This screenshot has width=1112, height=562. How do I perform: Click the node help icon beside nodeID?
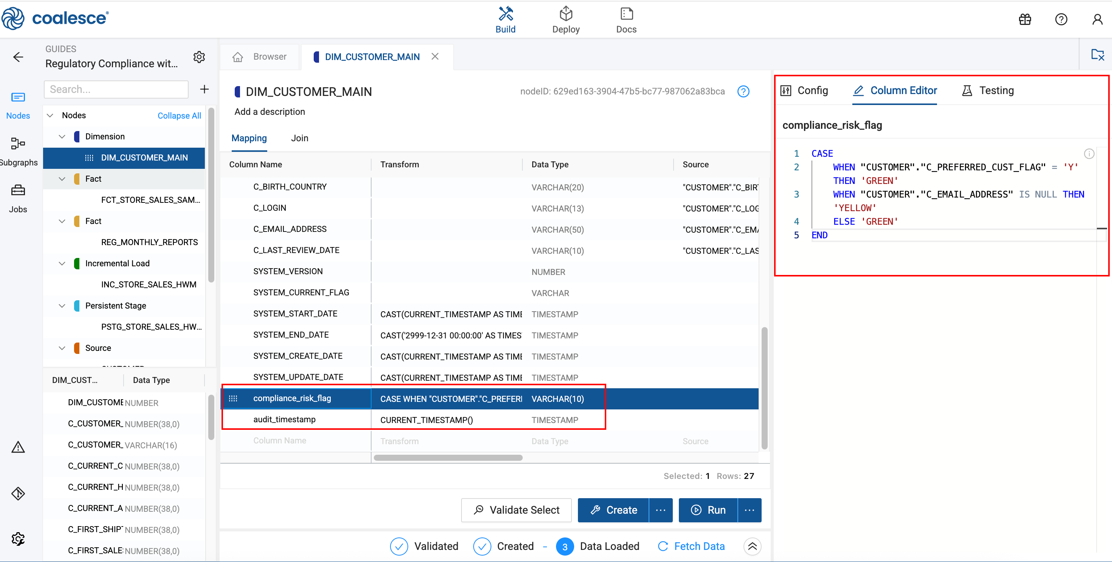(x=743, y=91)
